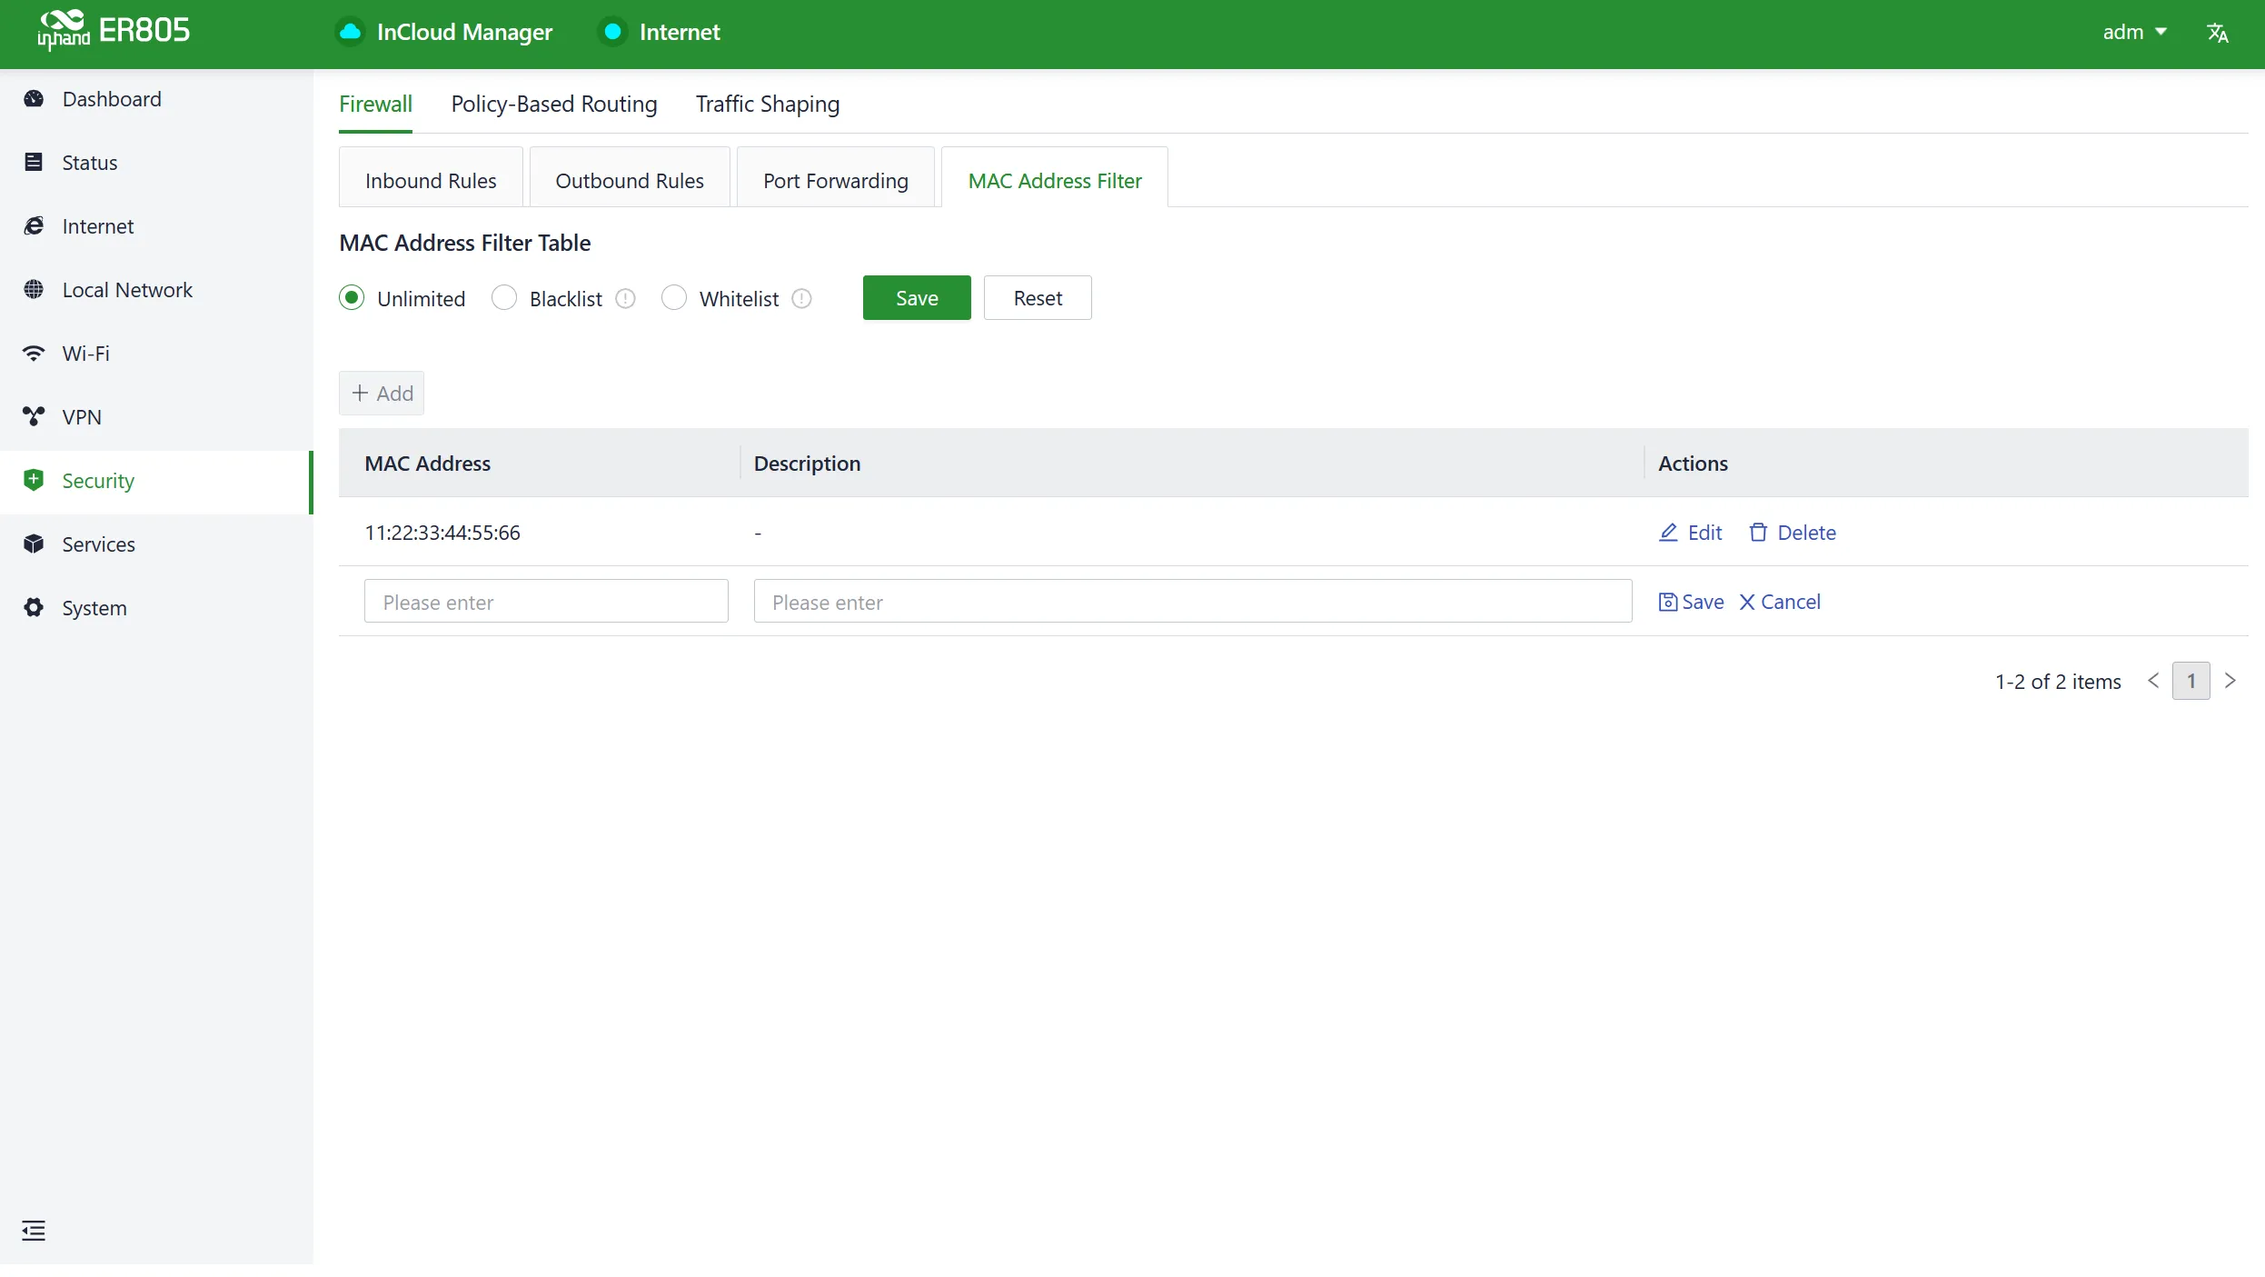The image size is (2265, 1277).
Task: Edit the 11:22:33:44:55:66 entry
Action: coord(1691,533)
